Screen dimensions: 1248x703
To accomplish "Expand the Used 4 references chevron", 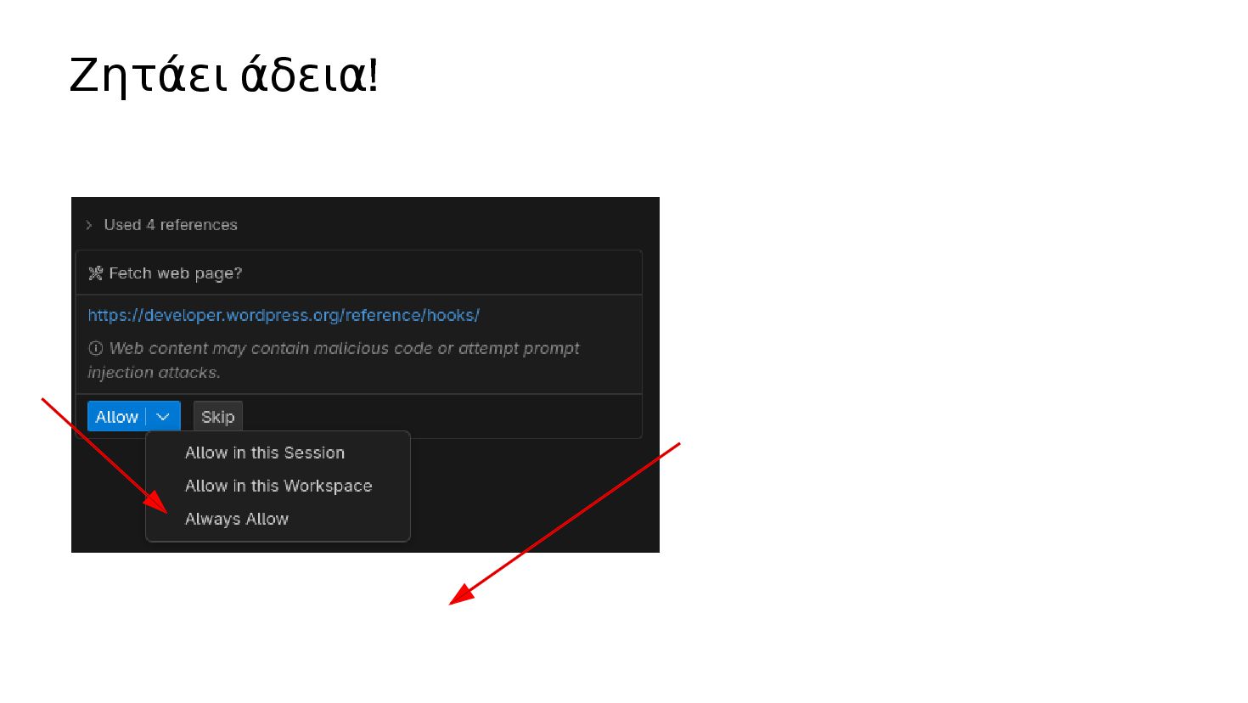I will [88, 225].
